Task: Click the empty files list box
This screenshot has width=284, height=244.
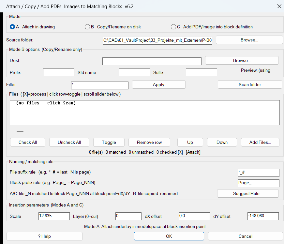Action: [x=145, y=113]
